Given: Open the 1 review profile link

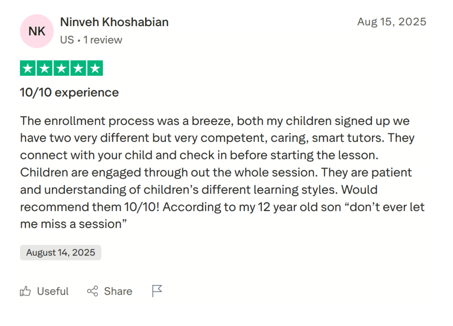Looking at the screenshot, I should pyautogui.click(x=103, y=40).
